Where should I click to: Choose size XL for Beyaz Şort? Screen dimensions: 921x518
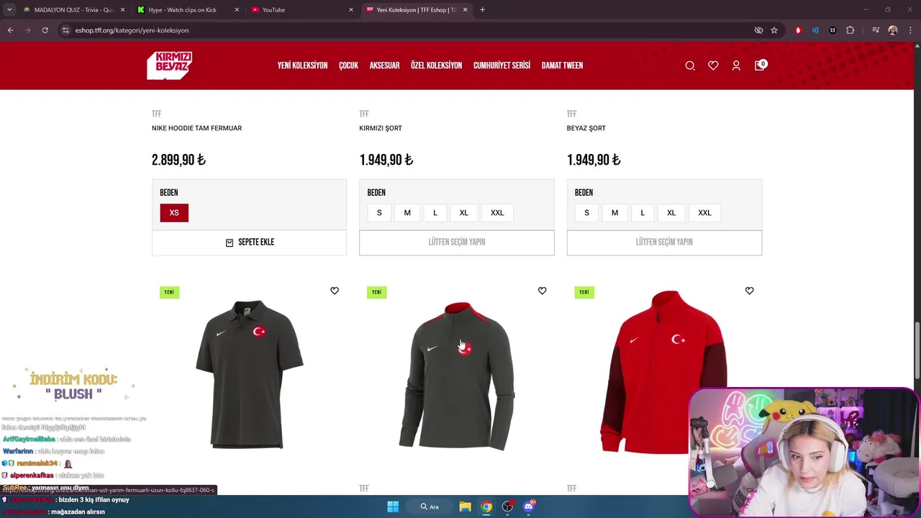(x=671, y=213)
